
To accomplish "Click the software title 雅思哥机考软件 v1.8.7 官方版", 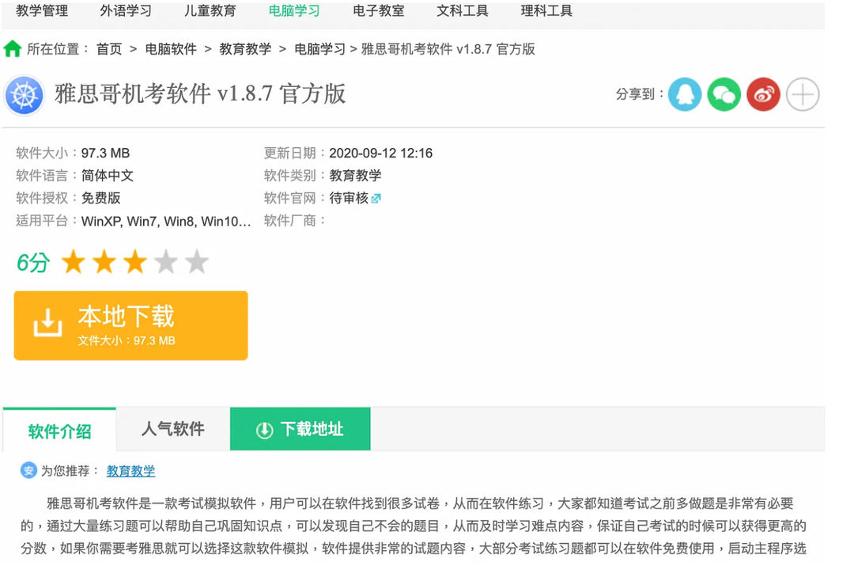I will point(200,93).
